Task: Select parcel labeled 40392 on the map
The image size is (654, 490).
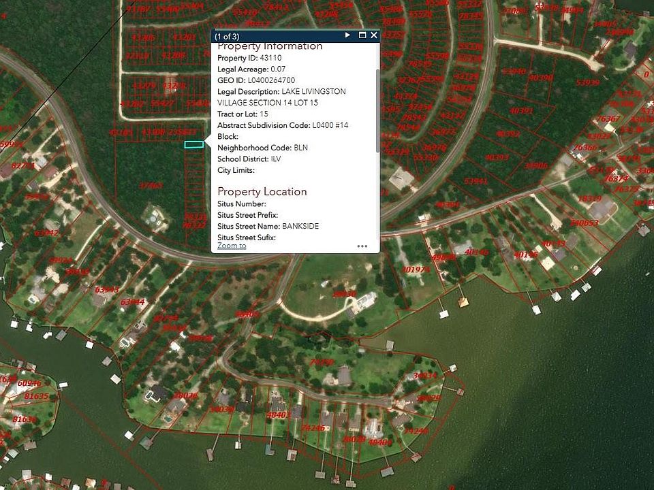Action: (x=508, y=134)
